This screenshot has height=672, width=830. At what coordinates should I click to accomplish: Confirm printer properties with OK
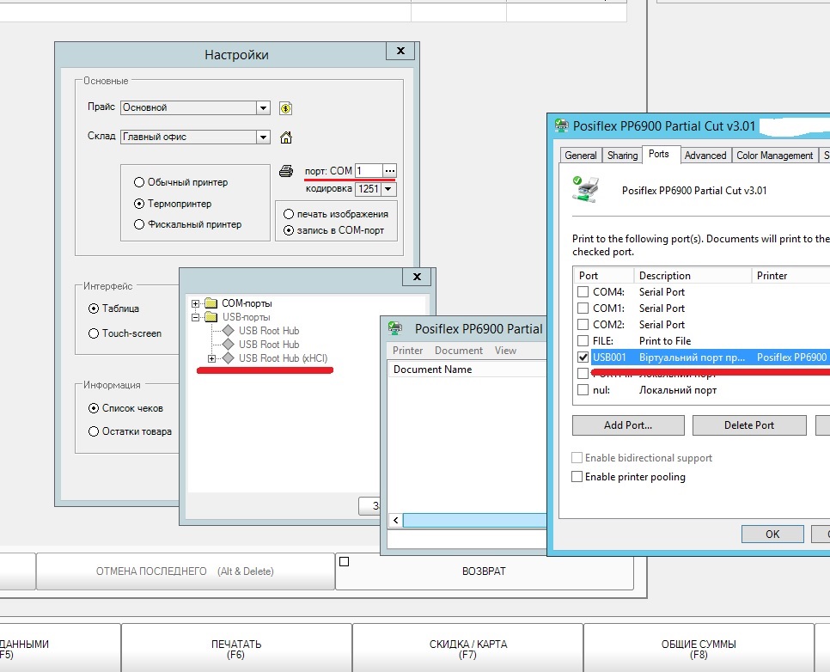click(x=772, y=534)
